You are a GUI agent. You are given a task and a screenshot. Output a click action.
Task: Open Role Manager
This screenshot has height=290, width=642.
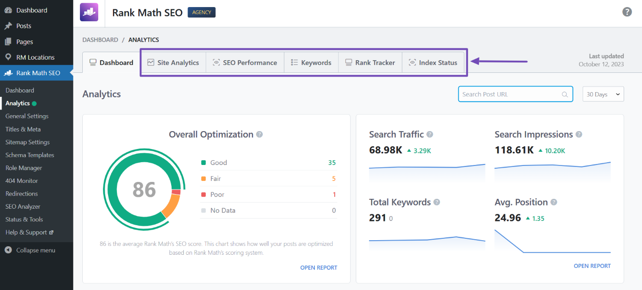point(37,168)
